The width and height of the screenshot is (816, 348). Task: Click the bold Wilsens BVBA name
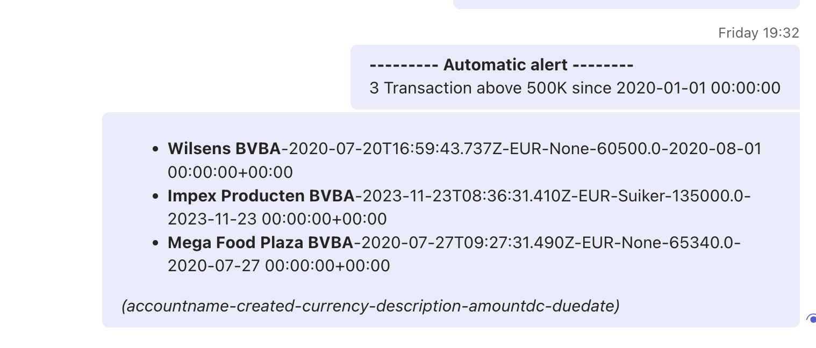(x=224, y=149)
